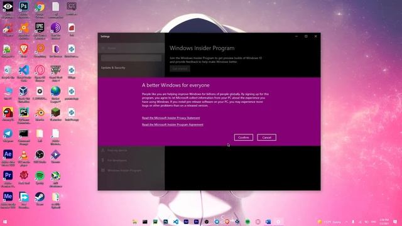The height and width of the screenshot is (226, 402).
Task: Open the Opera GX Browser desktop icon
Action: [40, 73]
